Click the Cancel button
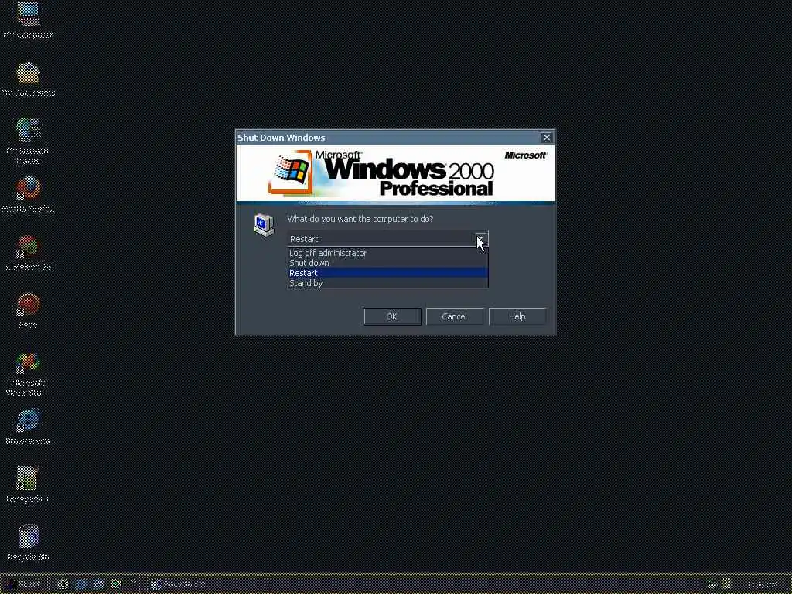The image size is (792, 594). [455, 316]
